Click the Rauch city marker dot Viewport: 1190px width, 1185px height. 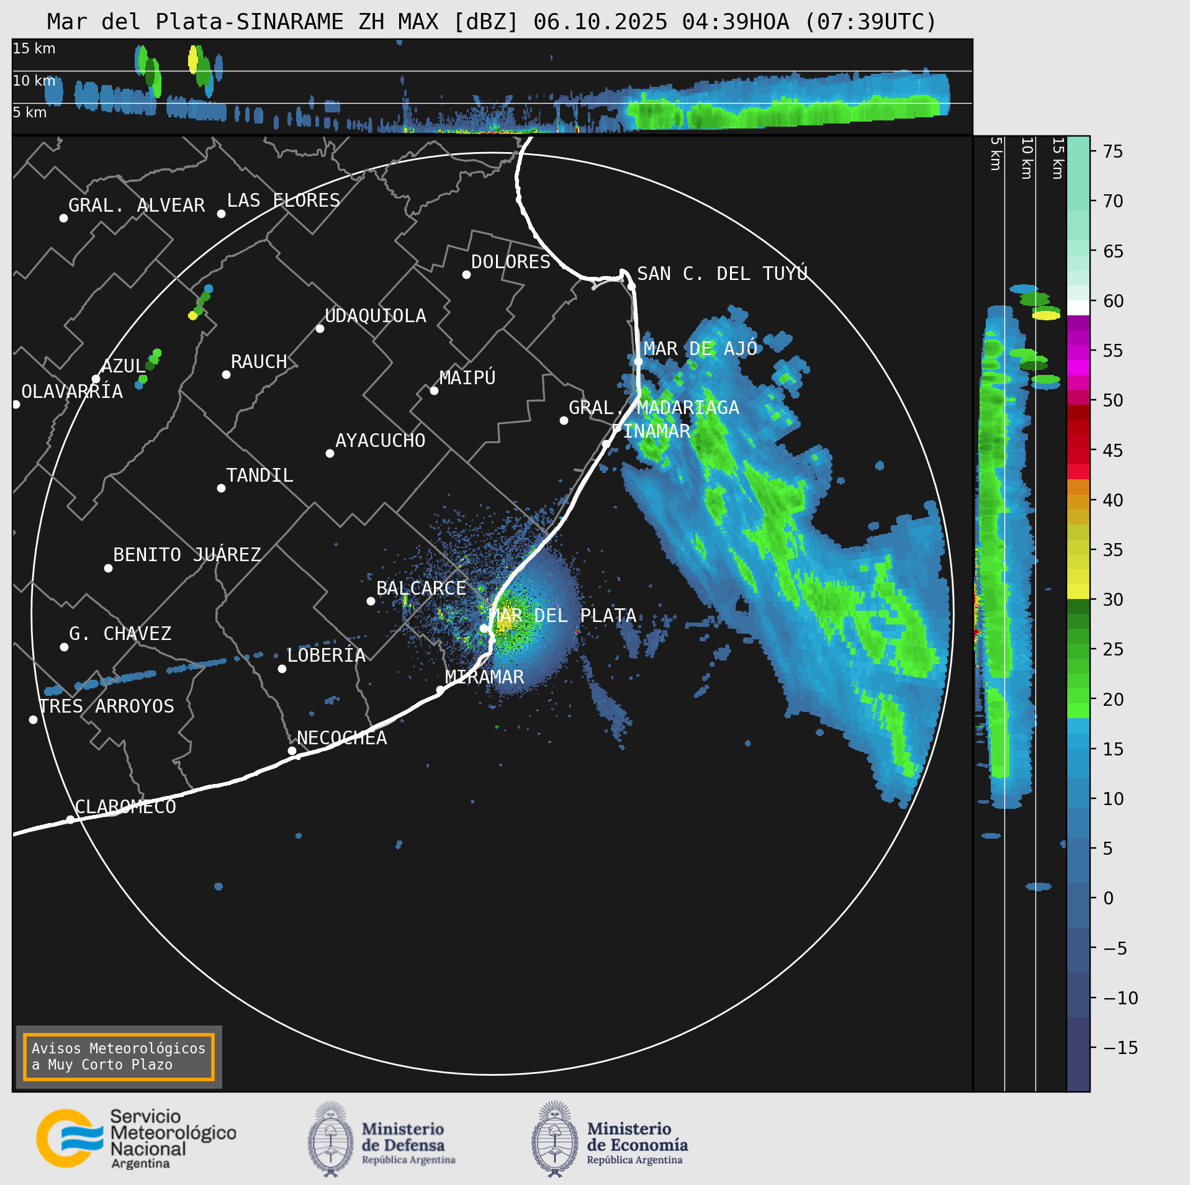[226, 374]
